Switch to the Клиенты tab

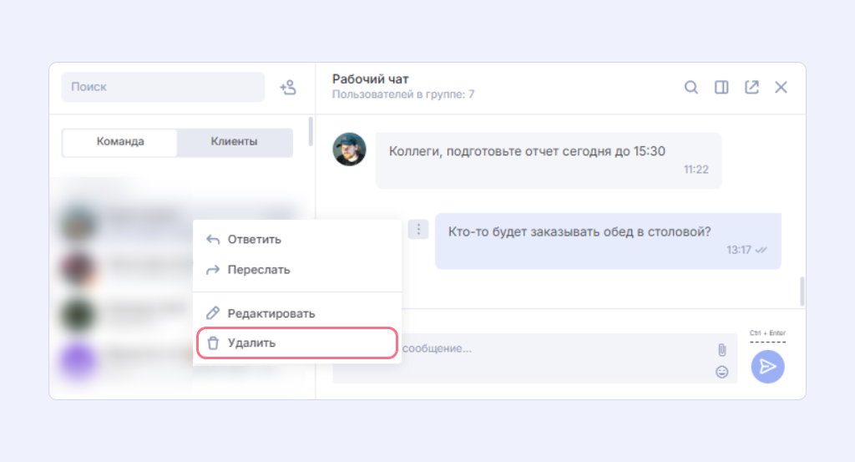point(234,142)
